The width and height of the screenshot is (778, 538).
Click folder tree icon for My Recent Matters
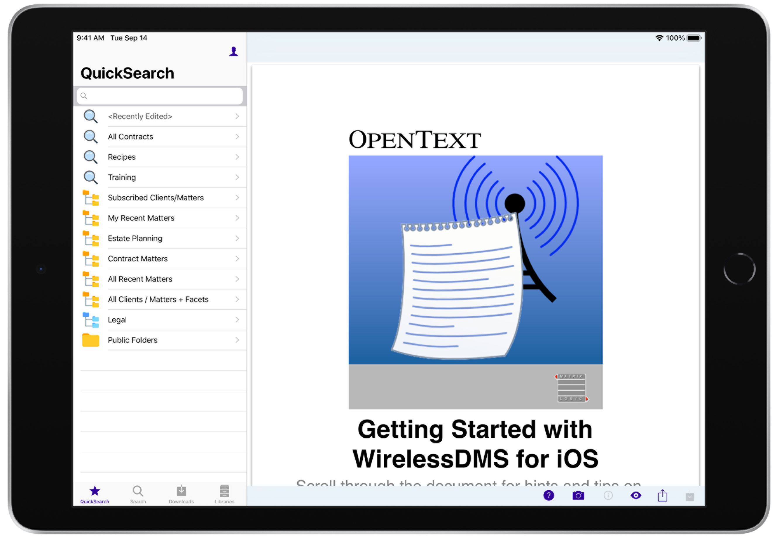(91, 218)
